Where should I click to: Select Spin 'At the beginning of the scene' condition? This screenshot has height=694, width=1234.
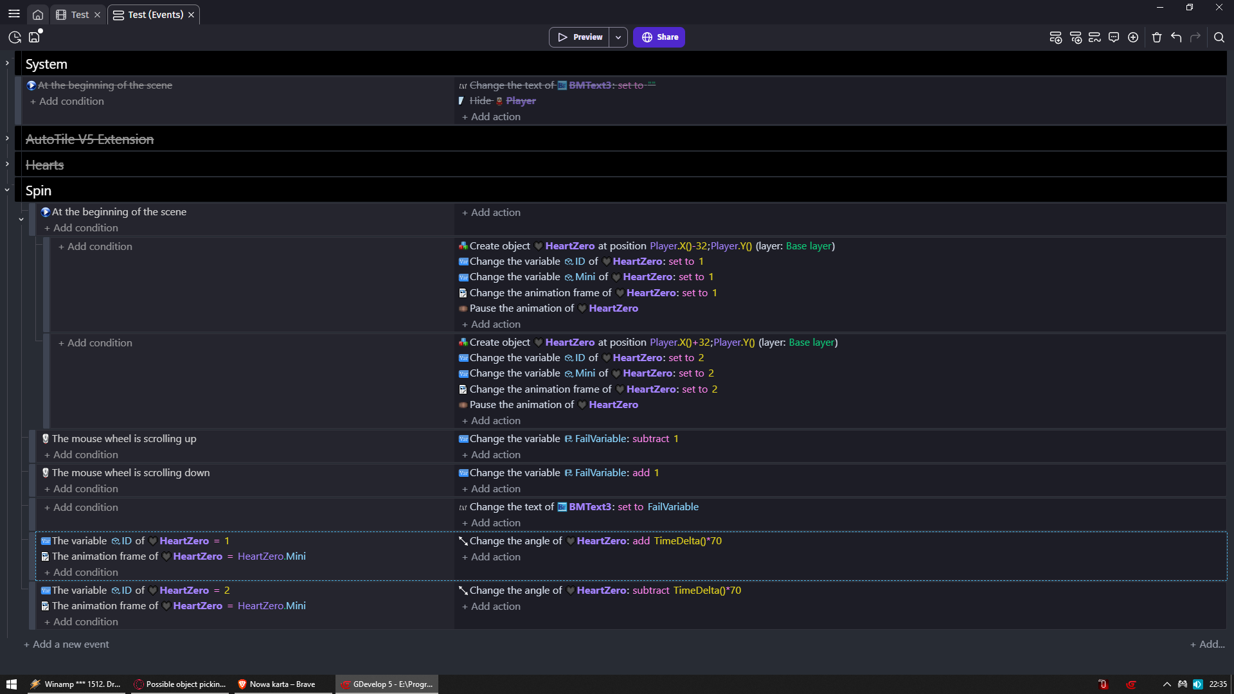113,212
